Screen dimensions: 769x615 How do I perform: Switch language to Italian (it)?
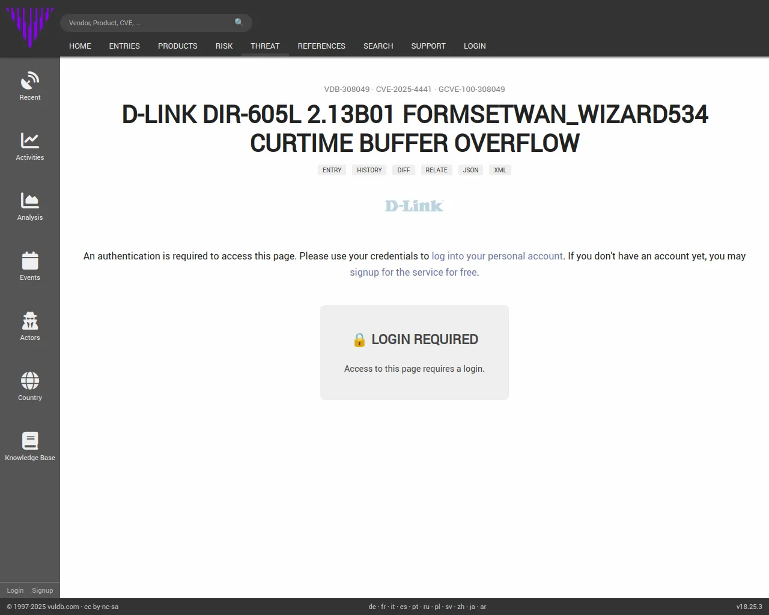pyautogui.click(x=393, y=607)
